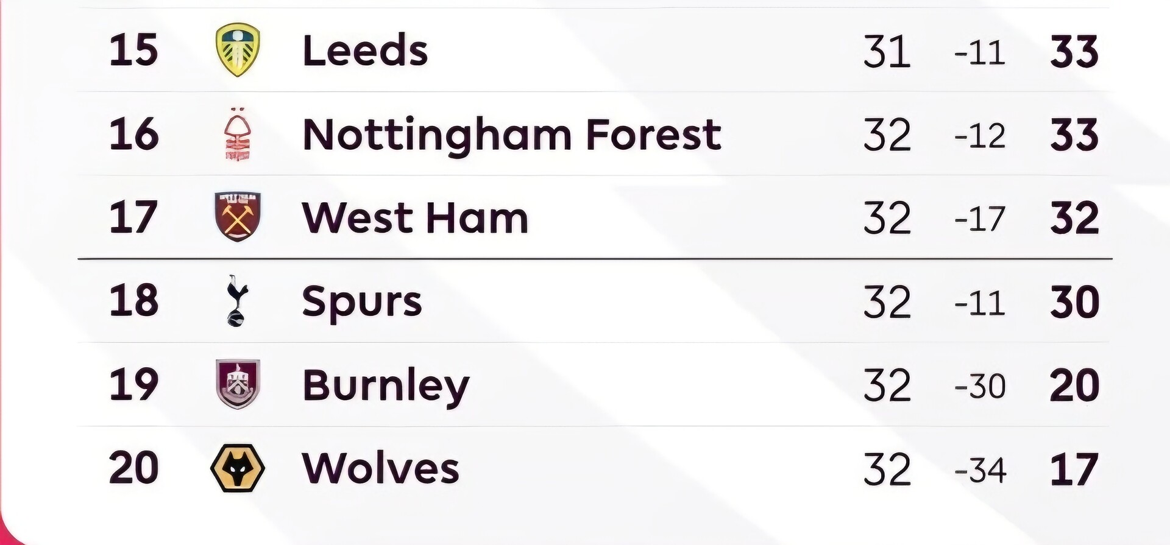Open the Wolves team name link

(380, 468)
